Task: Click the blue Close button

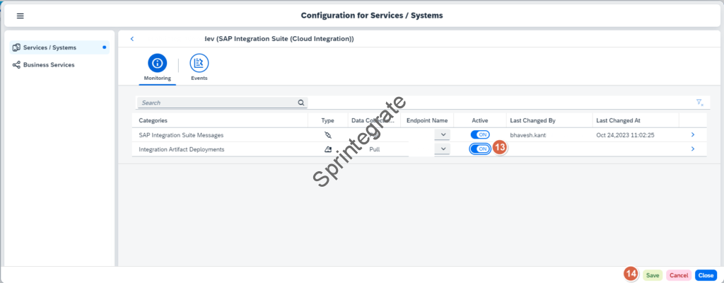Action: (705, 275)
